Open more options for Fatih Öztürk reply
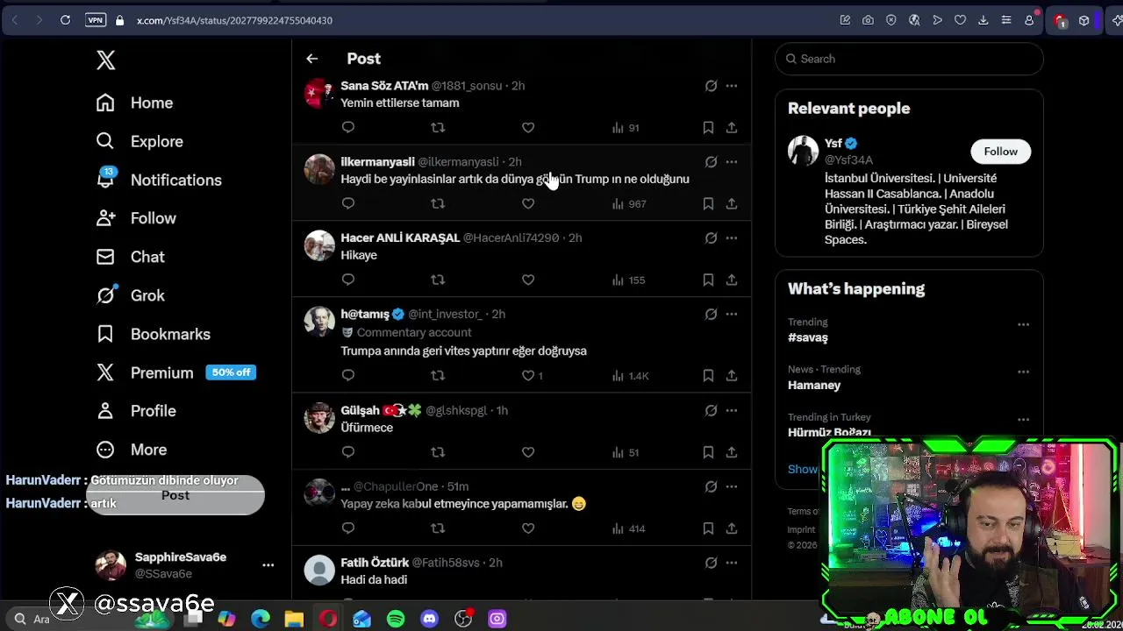1123x631 pixels. [x=732, y=564]
